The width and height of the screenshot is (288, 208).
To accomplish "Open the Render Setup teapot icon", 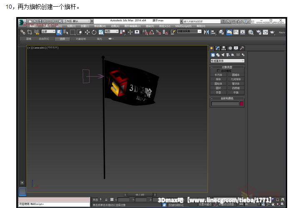I will [259, 32].
